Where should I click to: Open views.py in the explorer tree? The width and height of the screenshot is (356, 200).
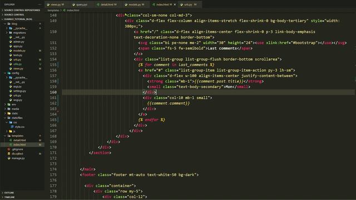tap(18, 68)
